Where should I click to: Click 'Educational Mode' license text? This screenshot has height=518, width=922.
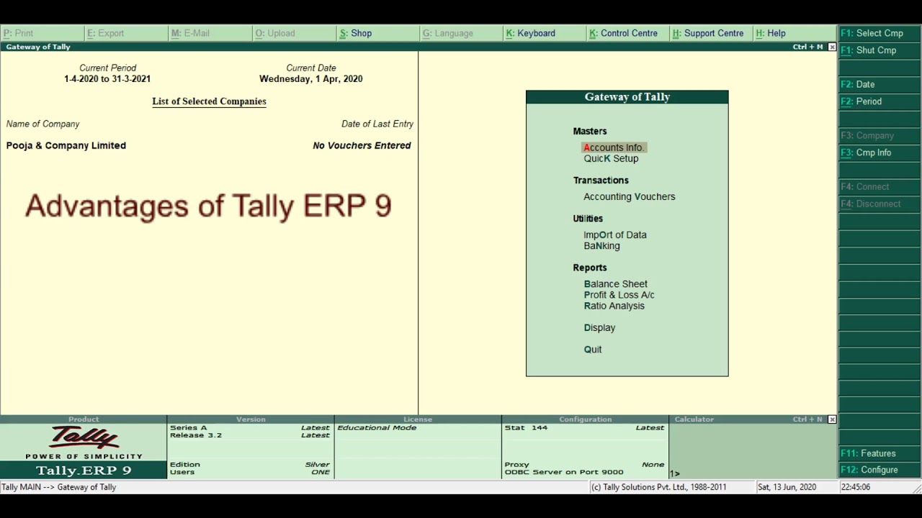[377, 427]
